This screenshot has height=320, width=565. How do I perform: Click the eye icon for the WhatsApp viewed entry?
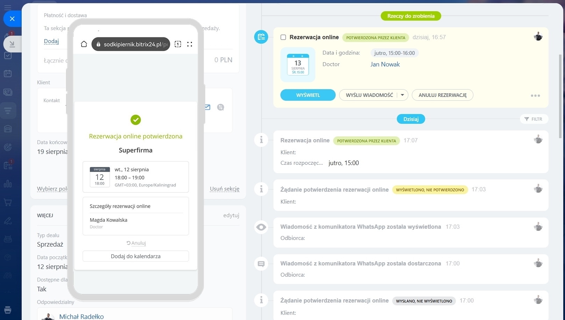pos(261,227)
